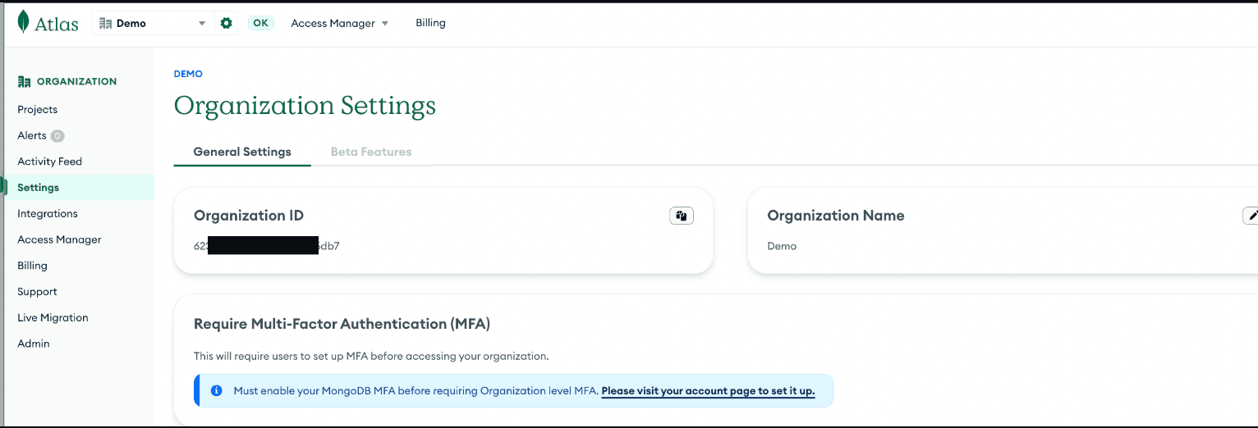Click the Alerts count badge
Screen dimensions: 1258x428
pos(57,136)
